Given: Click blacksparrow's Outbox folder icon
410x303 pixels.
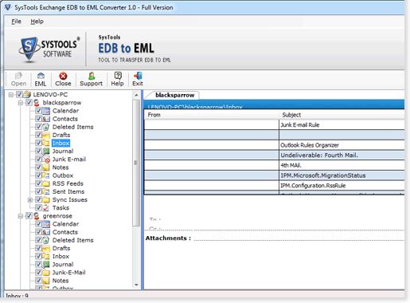Looking at the screenshot, I should point(46,175).
